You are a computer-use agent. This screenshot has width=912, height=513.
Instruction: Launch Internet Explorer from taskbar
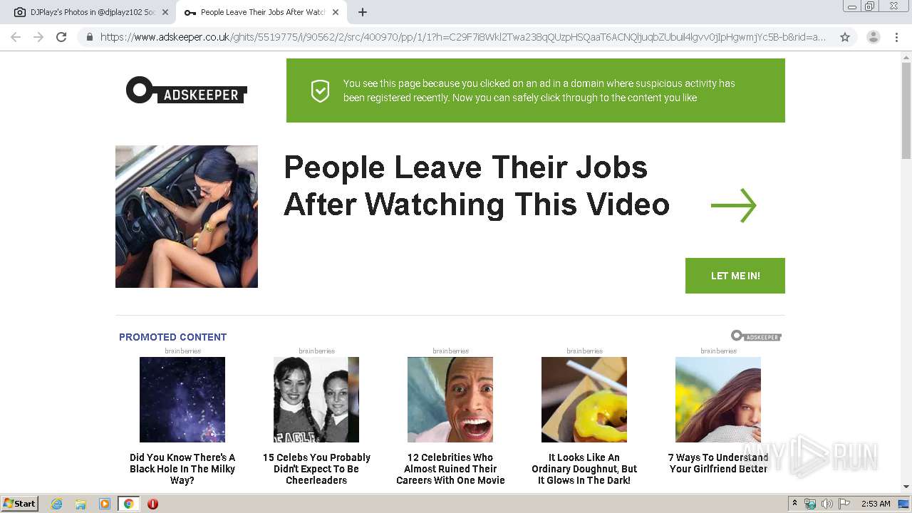click(x=57, y=504)
